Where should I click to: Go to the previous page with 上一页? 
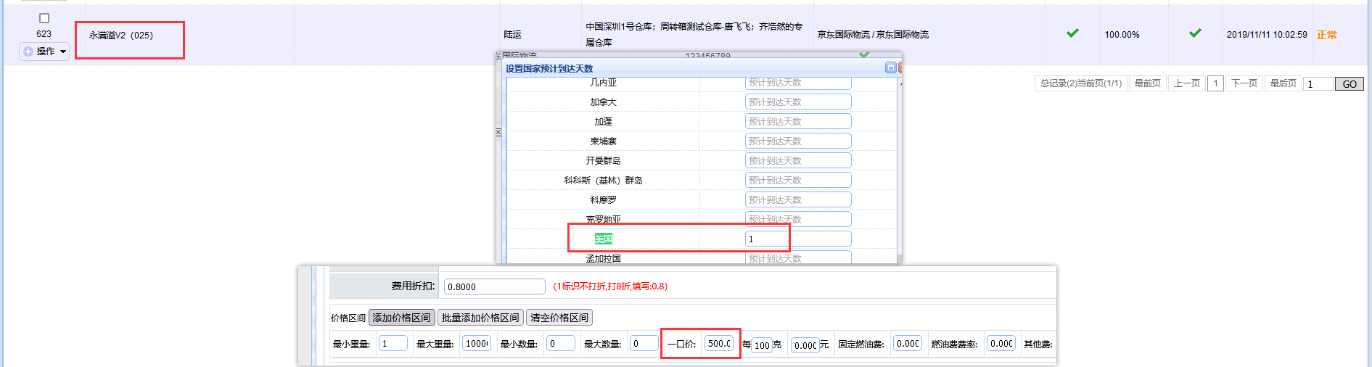point(1187,83)
